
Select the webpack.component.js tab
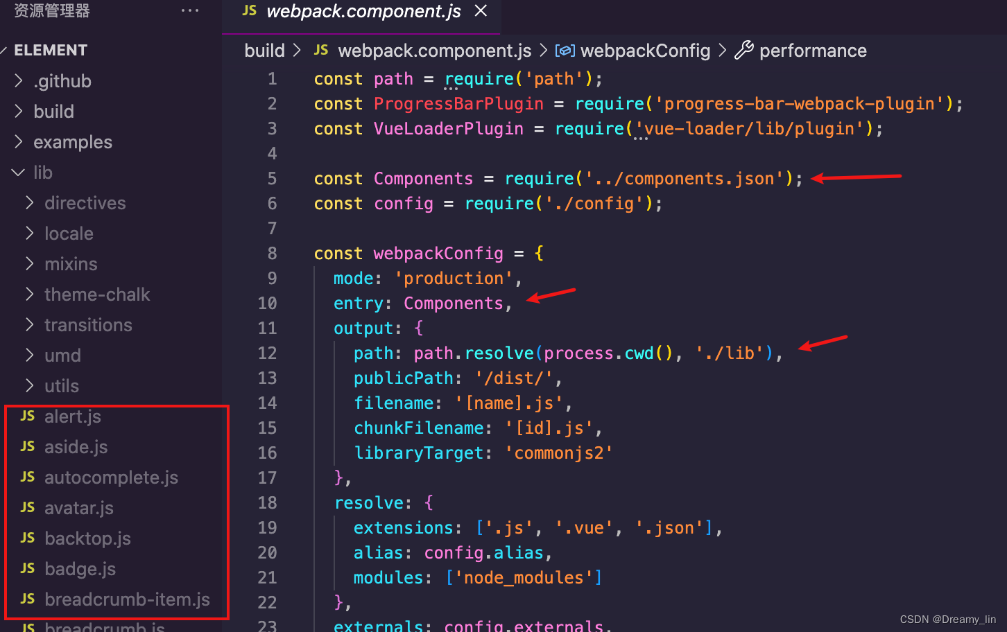tap(363, 12)
